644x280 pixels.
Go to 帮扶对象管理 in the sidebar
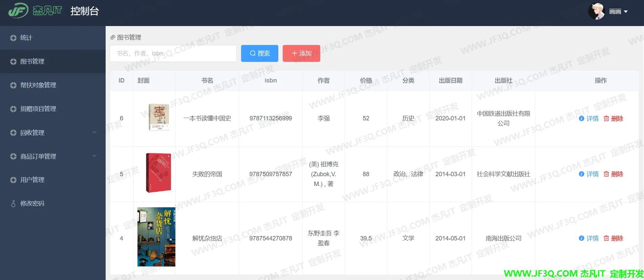pyautogui.click(x=38, y=85)
